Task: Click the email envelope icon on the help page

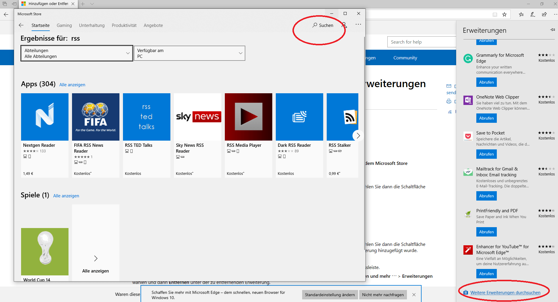Action: (449, 86)
